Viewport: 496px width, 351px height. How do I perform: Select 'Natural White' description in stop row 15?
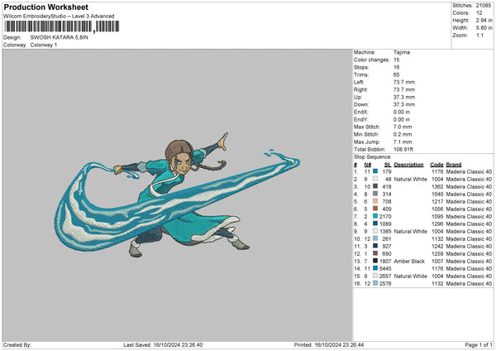[411, 276]
